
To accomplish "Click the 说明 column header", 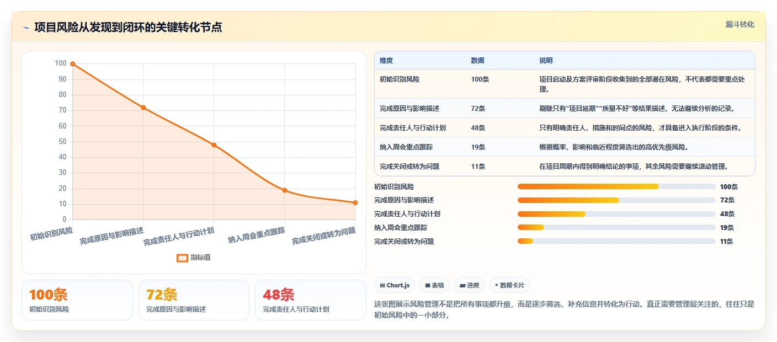I will 546,61.
